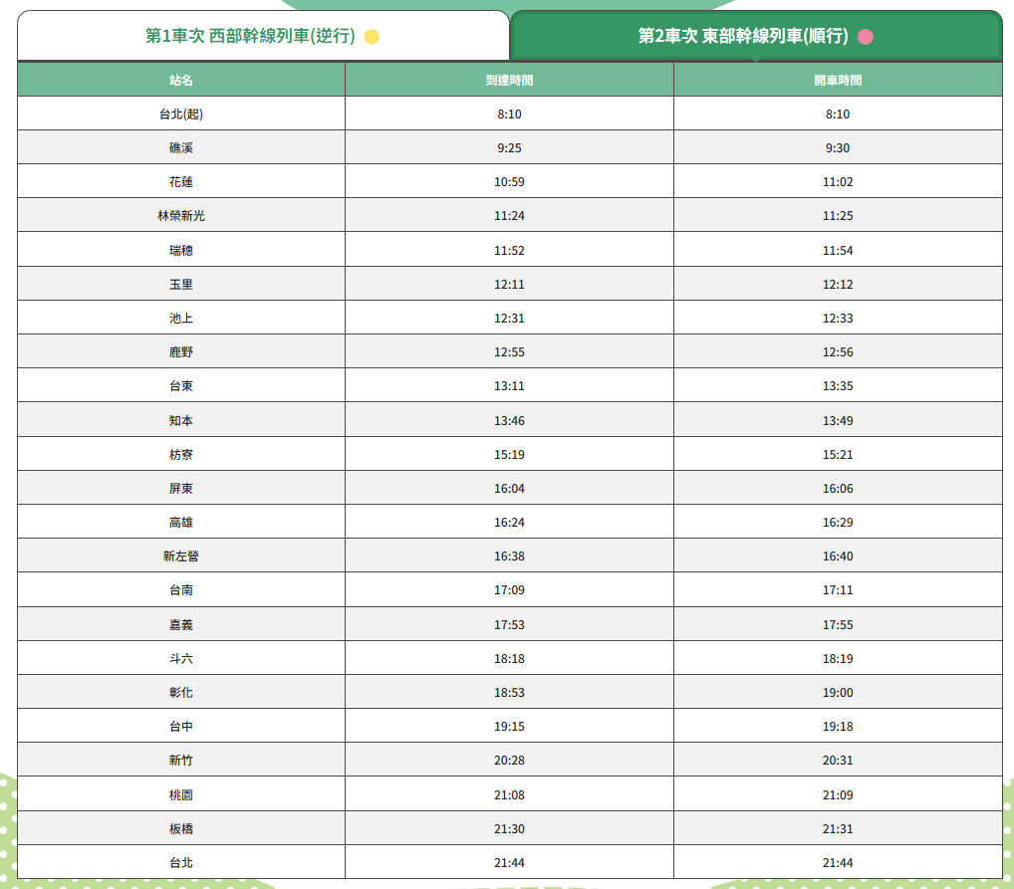Select the 礁溪 station name
This screenshot has height=889, width=1014.
pos(181,148)
